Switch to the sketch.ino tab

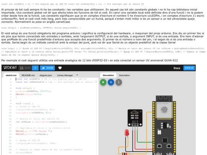pos(11,75)
